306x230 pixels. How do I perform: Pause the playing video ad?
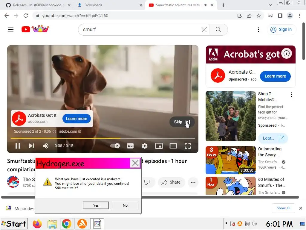click(x=18, y=146)
